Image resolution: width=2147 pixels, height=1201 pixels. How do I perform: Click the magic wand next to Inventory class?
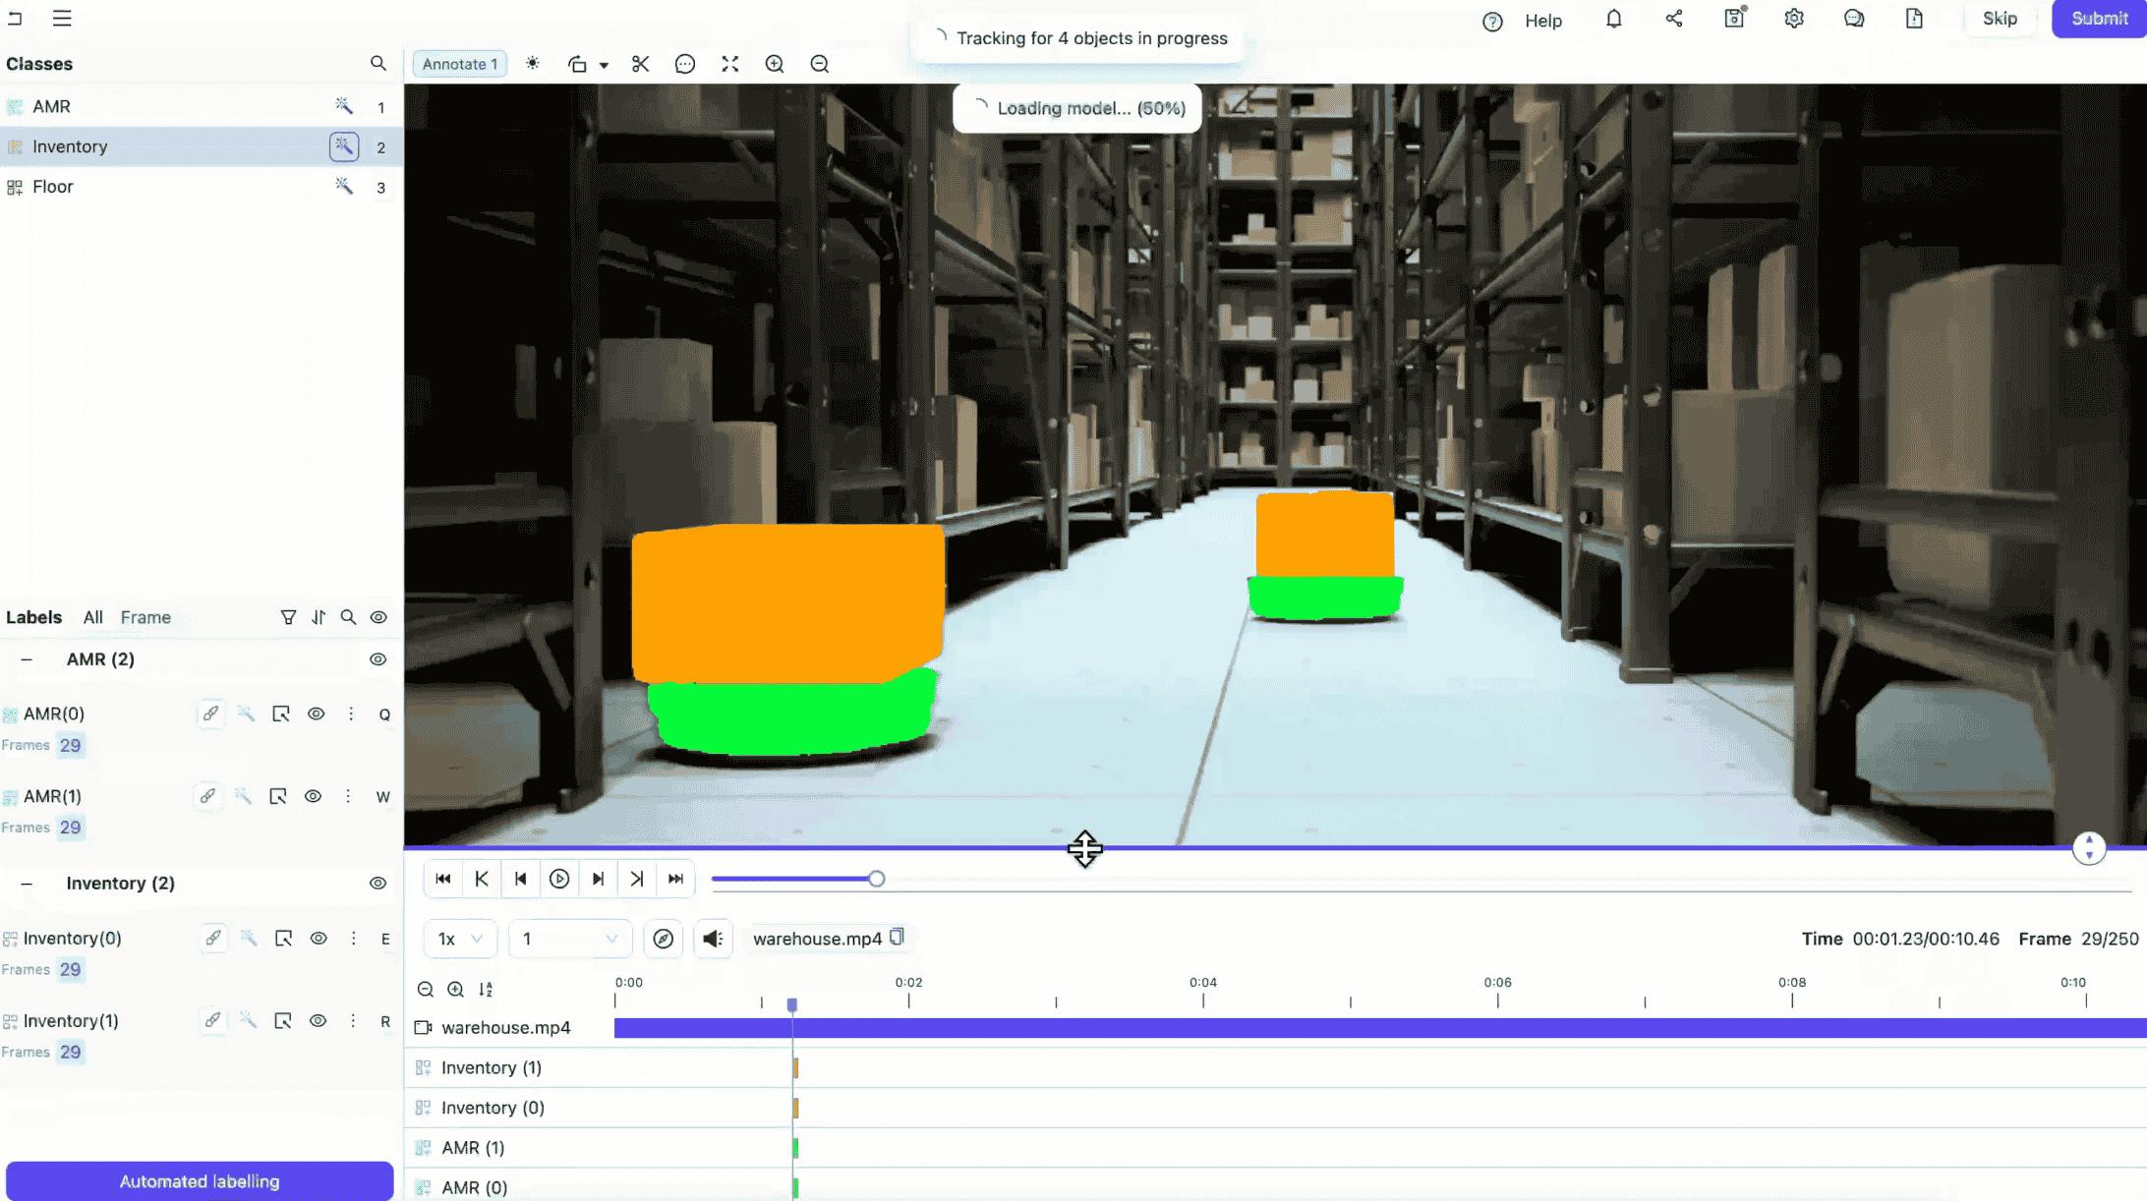(x=343, y=145)
